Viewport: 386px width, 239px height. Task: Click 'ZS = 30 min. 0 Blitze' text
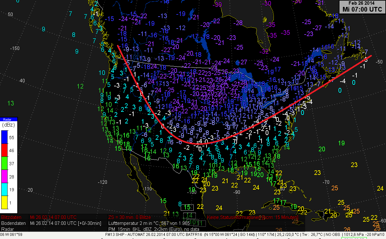click(x=130, y=217)
